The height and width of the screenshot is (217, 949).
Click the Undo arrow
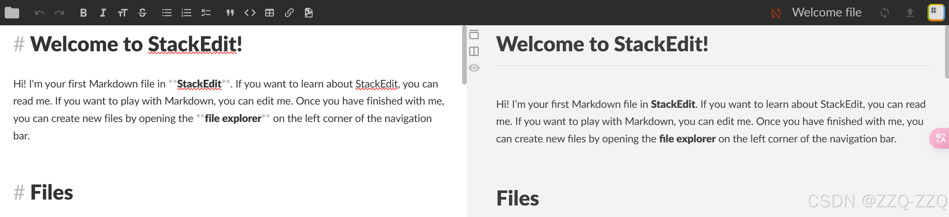click(39, 13)
